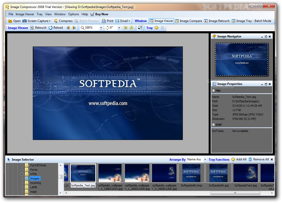The image size is (282, 203).
Task: Minimize the Image Navigator panel
Action: pyautogui.click(x=262, y=37)
